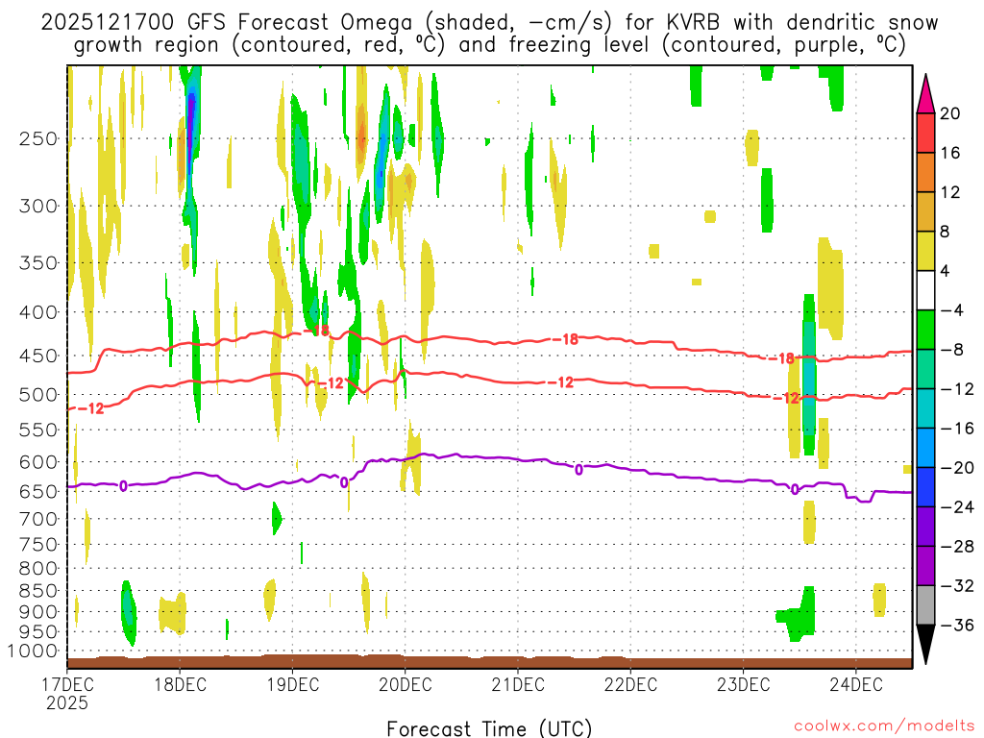Click the white -4 to 4 legend swatch
984x738 pixels.
[926, 290]
